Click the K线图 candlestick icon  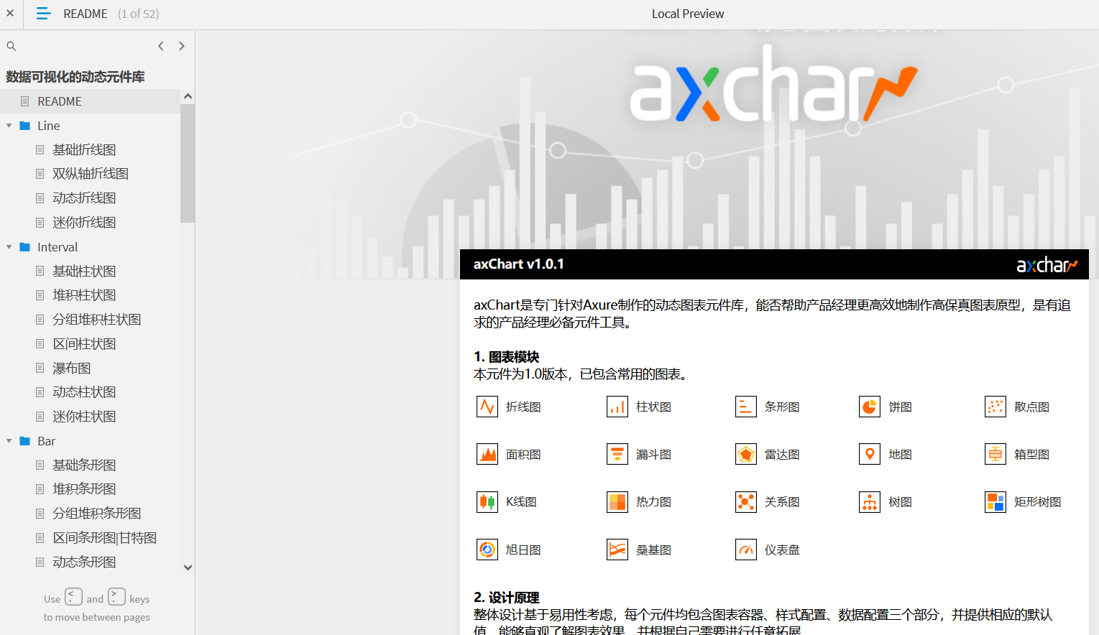pos(487,501)
